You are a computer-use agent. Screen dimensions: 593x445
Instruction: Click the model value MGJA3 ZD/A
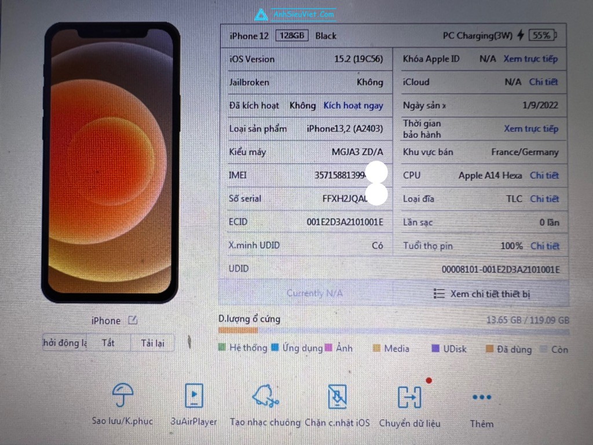tap(357, 152)
